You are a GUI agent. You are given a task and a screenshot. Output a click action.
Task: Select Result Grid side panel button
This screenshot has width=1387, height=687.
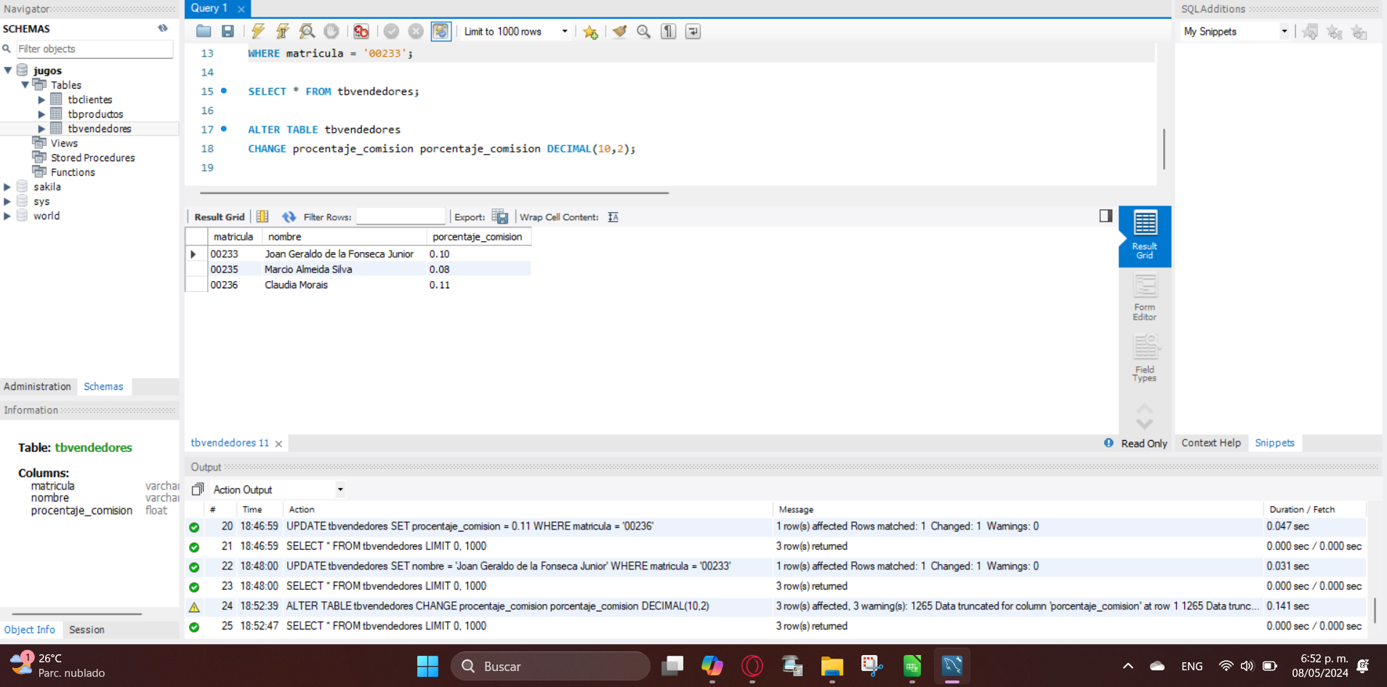tap(1145, 236)
